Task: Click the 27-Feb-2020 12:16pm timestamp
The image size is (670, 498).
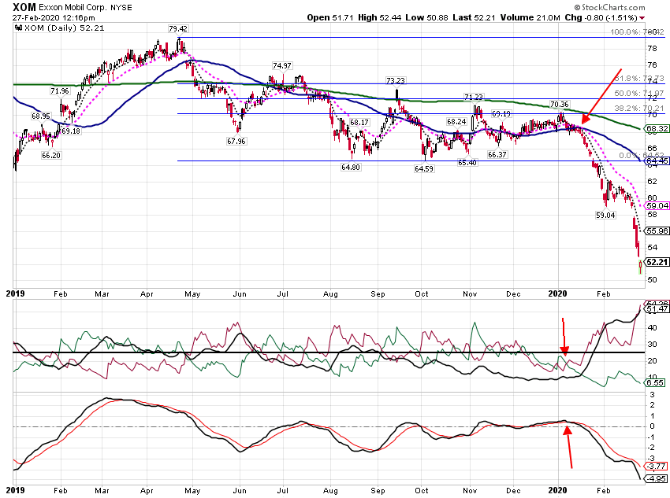Action: click(54, 18)
